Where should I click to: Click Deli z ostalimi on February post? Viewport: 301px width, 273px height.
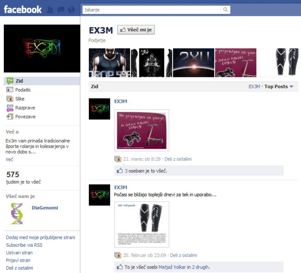(184, 255)
